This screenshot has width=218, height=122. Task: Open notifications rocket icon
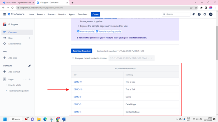coord(193,14)
